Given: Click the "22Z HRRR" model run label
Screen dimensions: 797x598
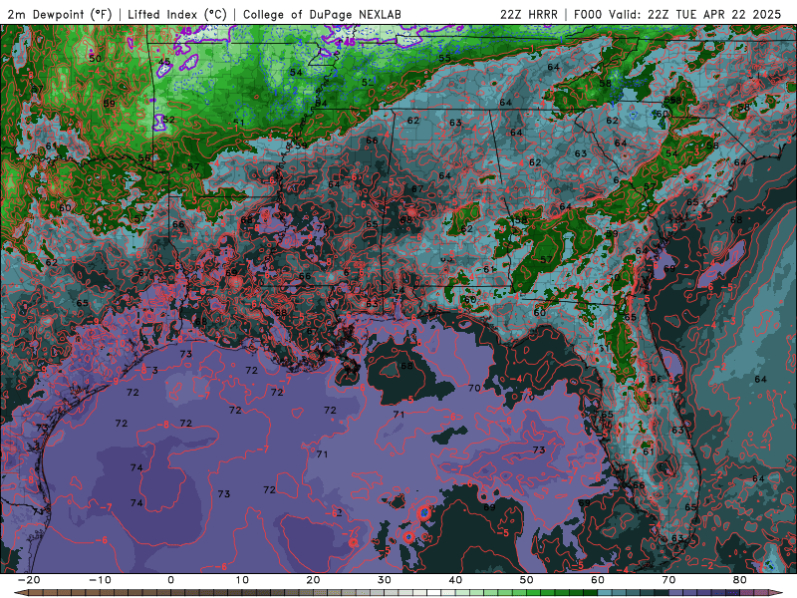Looking at the screenshot, I should 529,15.
